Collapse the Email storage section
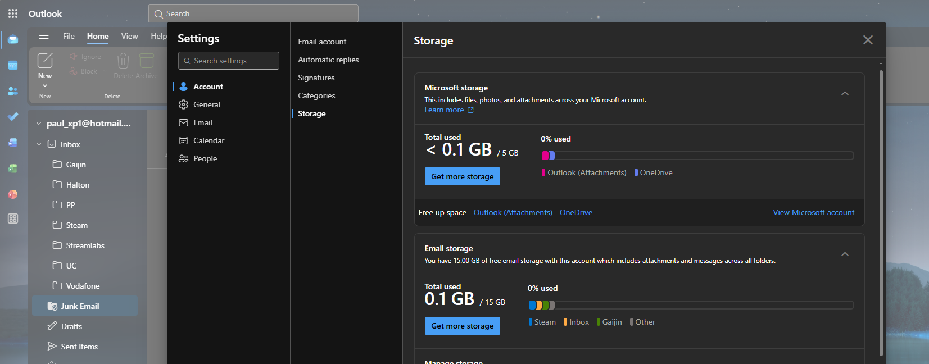Image resolution: width=929 pixels, height=364 pixels. (845, 254)
